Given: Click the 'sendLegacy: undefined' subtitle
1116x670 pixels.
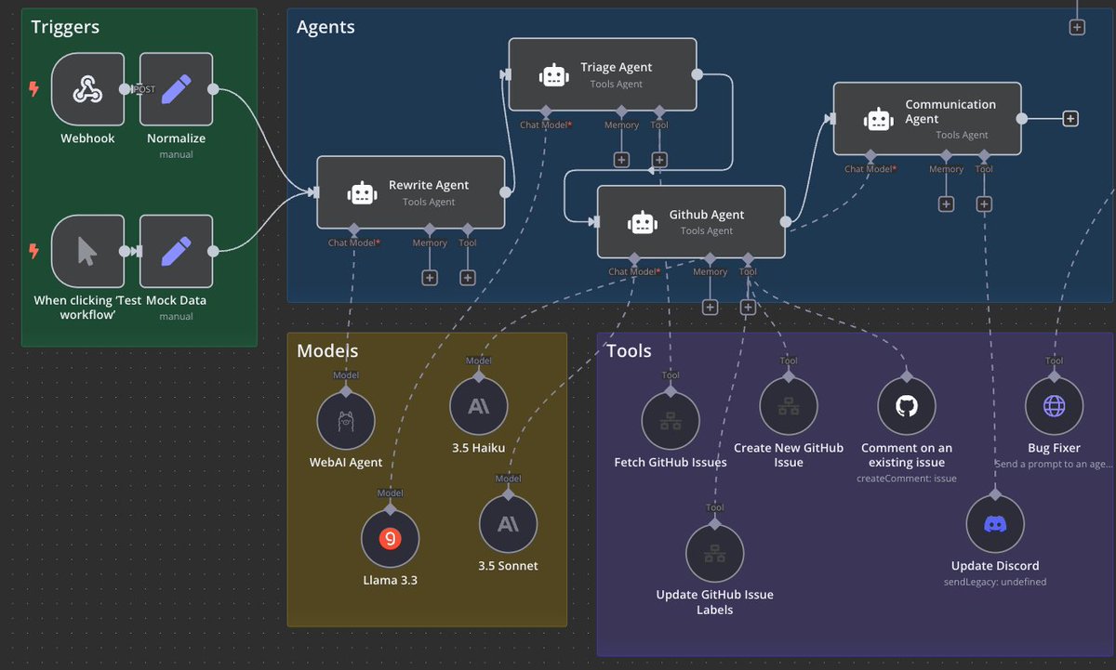Looking at the screenshot, I should point(995,582).
